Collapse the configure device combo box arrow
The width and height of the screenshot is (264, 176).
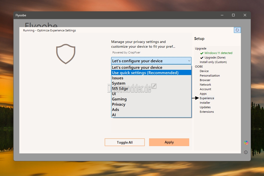(x=189, y=61)
